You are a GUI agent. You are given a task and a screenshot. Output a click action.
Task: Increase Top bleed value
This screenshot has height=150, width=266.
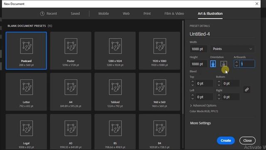[x=192, y=82]
